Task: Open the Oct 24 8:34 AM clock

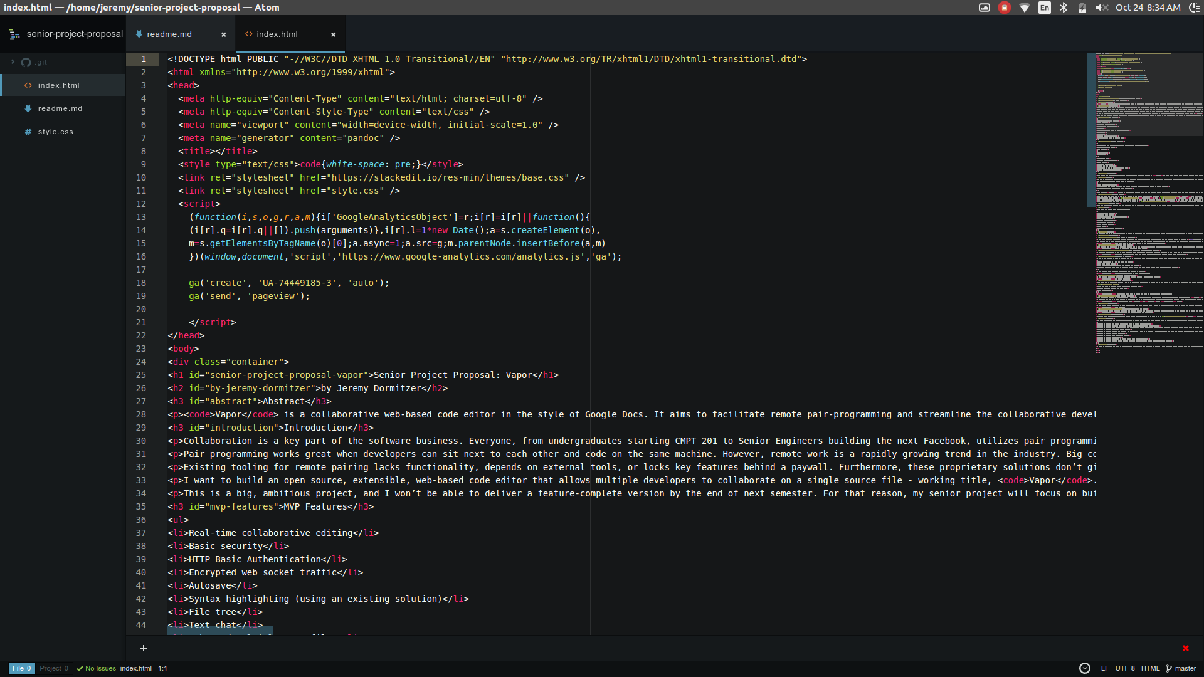Action: [x=1148, y=8]
